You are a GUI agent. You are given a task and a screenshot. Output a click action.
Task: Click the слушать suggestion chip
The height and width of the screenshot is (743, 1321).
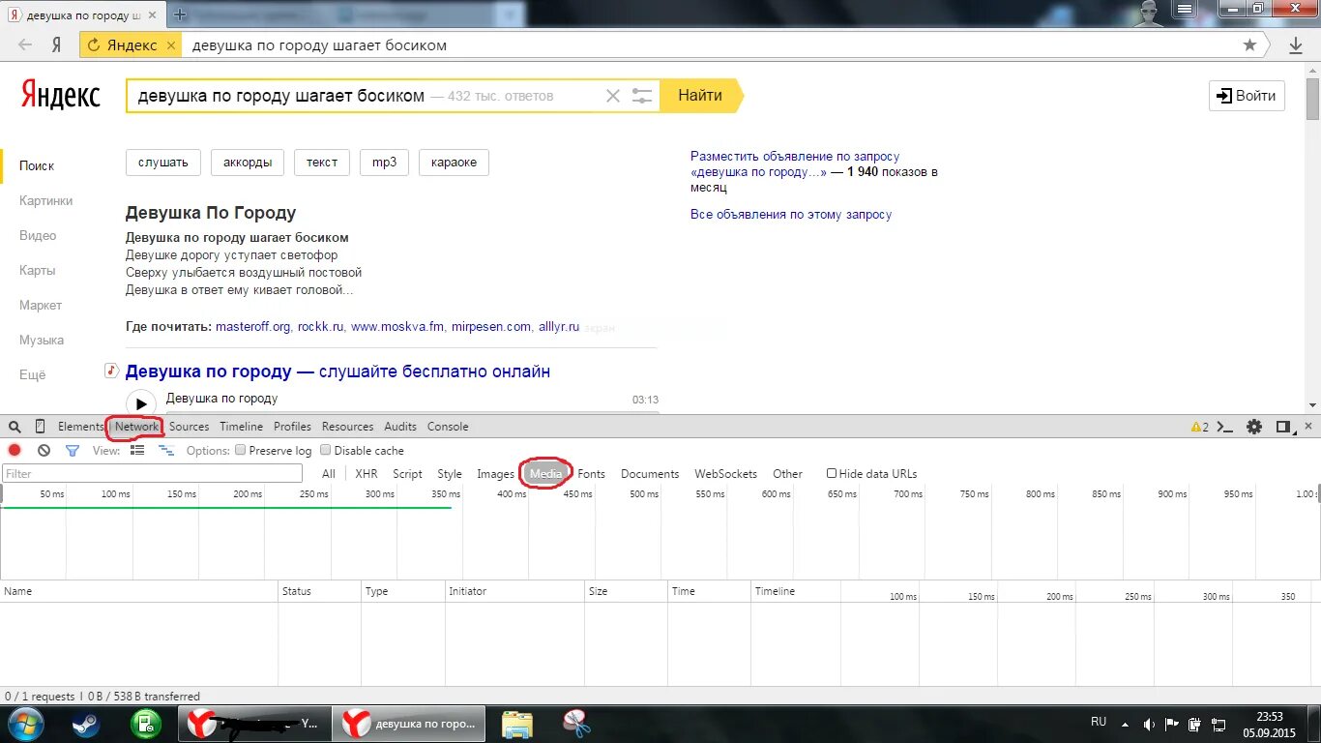163,163
